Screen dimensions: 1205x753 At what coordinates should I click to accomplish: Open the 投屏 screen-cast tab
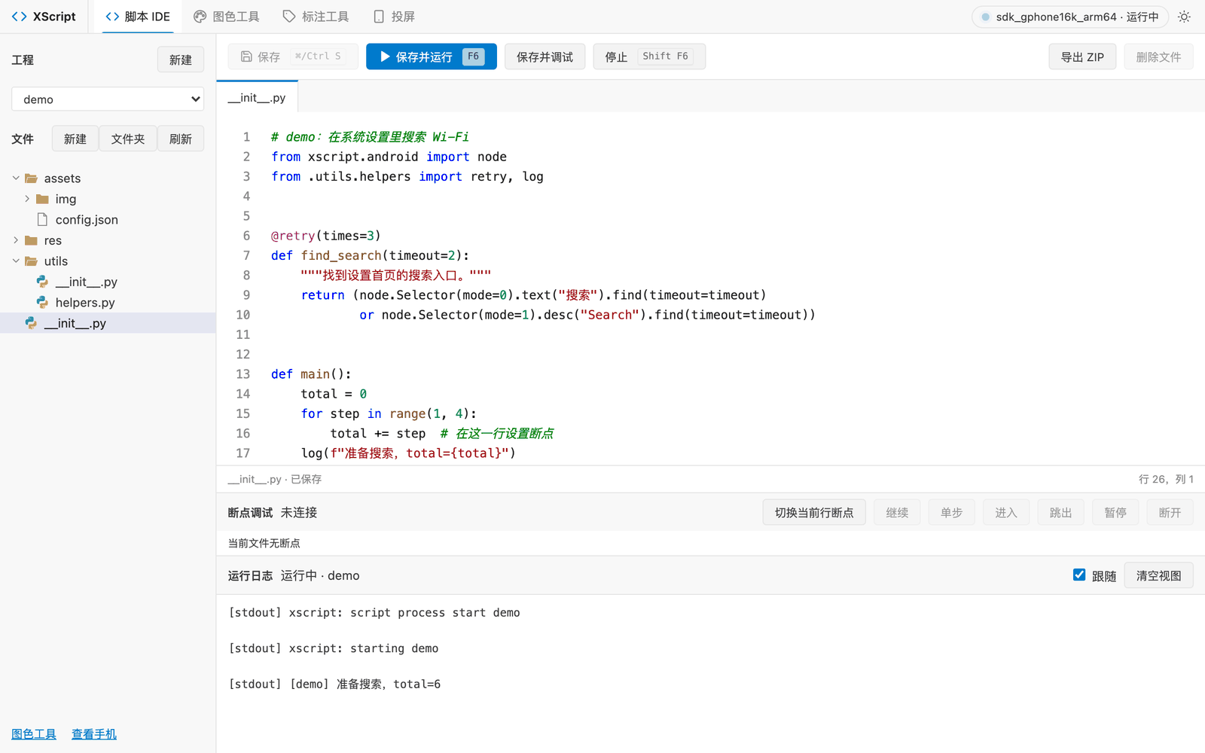(x=394, y=17)
